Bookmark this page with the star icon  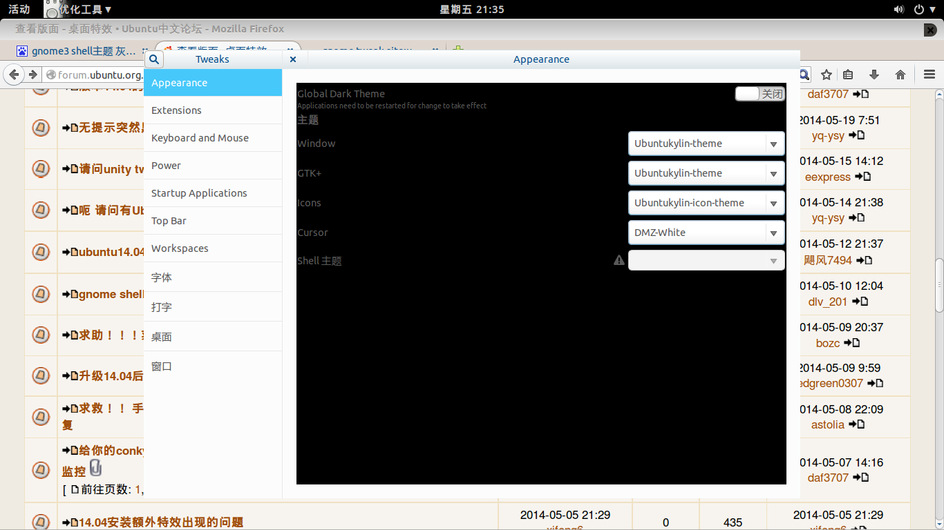click(826, 75)
